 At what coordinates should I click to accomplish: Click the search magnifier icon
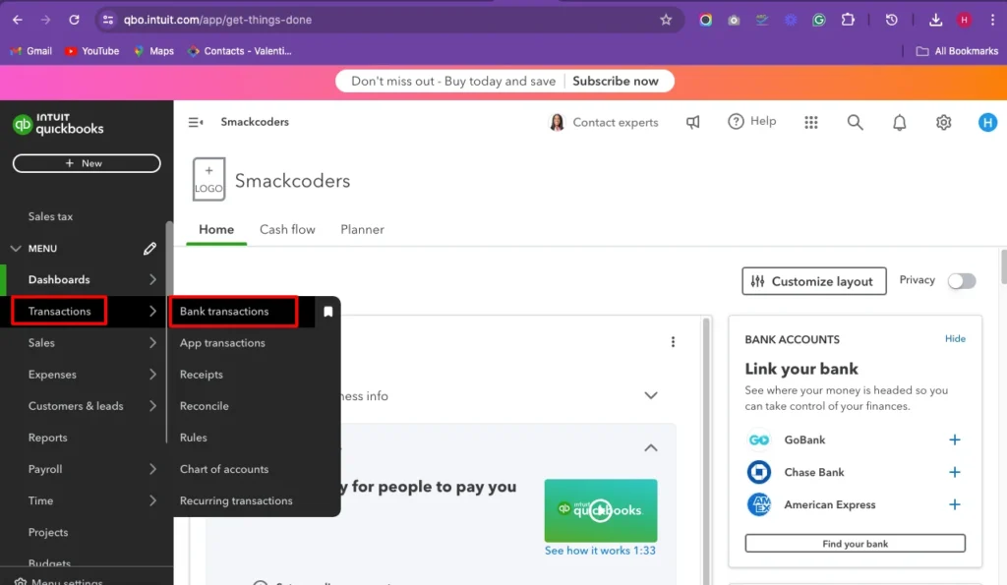tap(855, 122)
